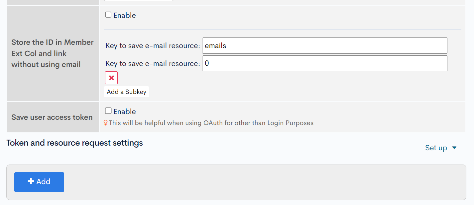Click the Store the ID in Member Ext Col label
This screenshot has width=474, height=205.
click(x=53, y=53)
